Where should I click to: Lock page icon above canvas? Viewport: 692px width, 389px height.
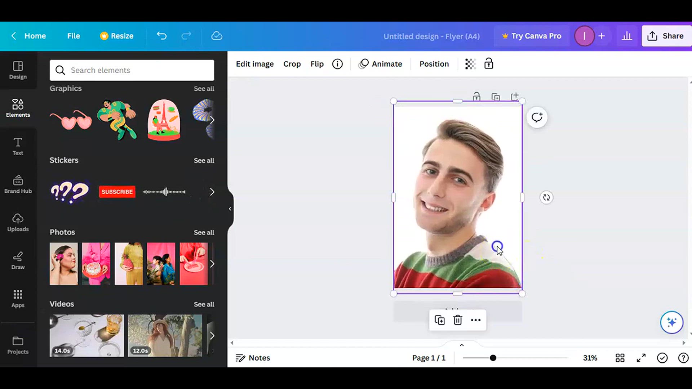[476, 97]
